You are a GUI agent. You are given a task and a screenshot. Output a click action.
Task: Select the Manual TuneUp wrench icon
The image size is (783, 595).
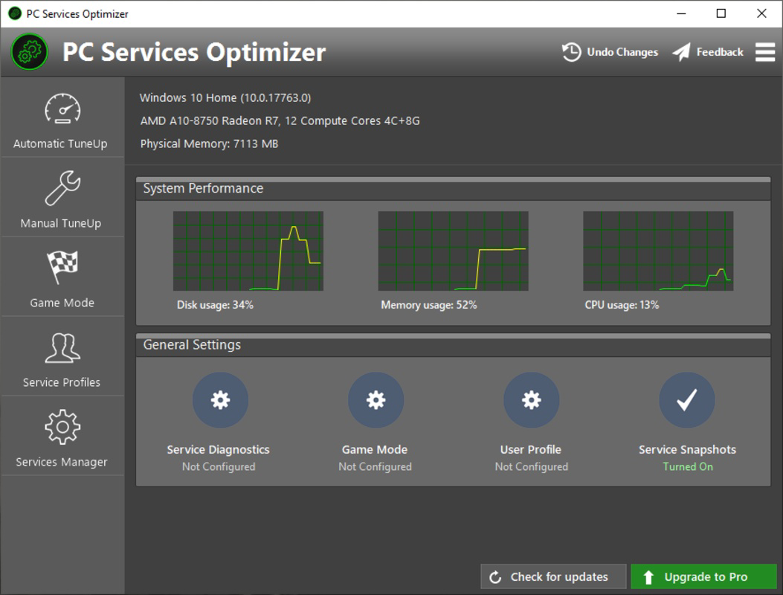pyautogui.click(x=62, y=188)
